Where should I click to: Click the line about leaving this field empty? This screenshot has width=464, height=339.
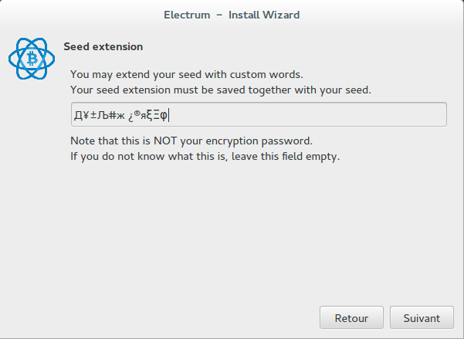[205, 156]
